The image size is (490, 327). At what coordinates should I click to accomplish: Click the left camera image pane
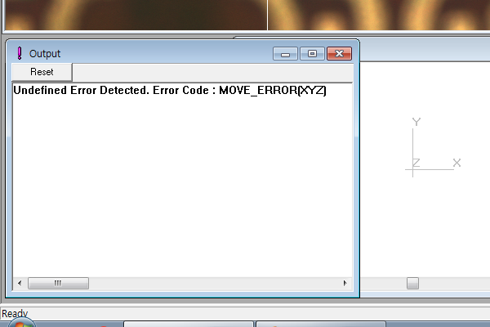pos(131,15)
